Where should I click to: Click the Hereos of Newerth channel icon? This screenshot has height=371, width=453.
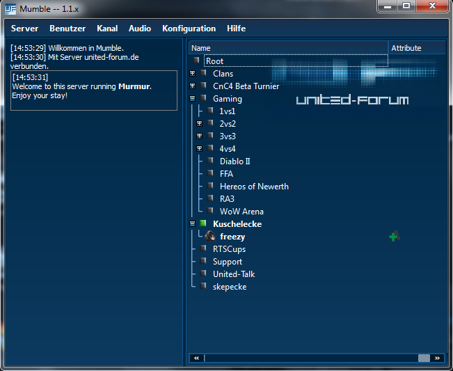(210, 185)
